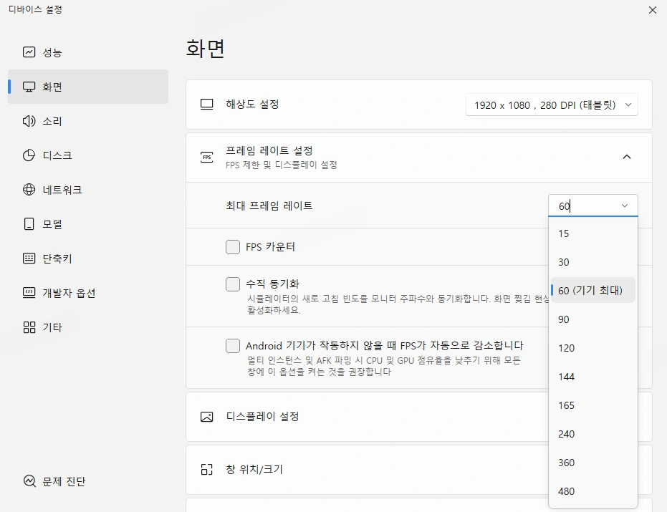Click the 성능 performance chart icon
Screen dimensions: 667x512
point(29,52)
